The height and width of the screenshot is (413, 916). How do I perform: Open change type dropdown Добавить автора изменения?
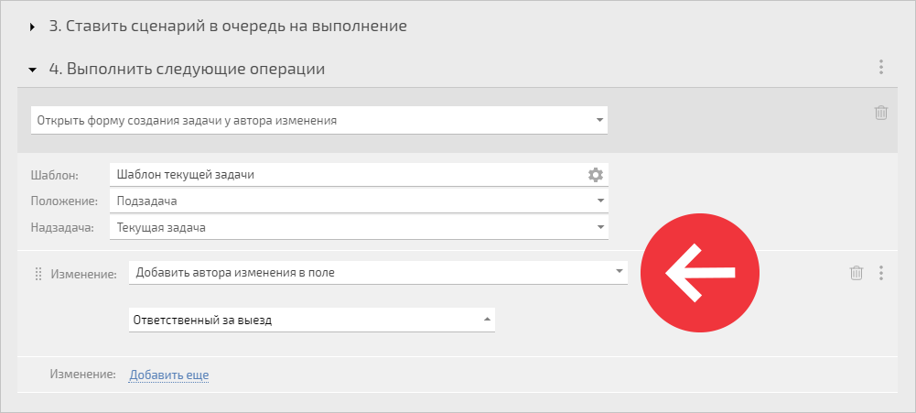point(378,272)
